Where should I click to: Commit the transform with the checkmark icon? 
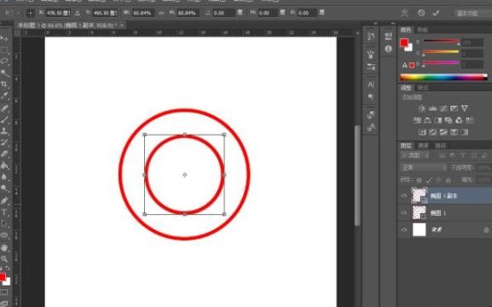click(436, 13)
